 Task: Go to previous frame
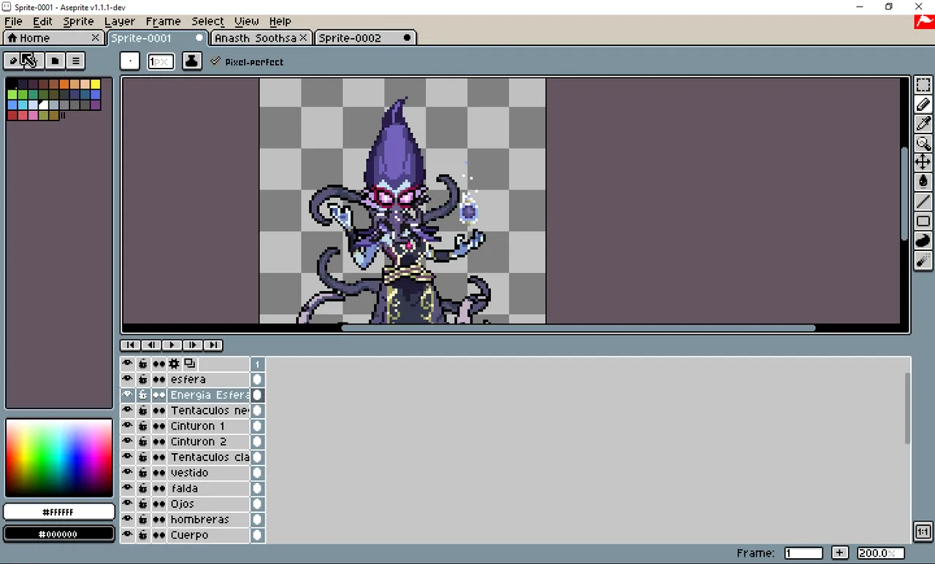click(150, 345)
